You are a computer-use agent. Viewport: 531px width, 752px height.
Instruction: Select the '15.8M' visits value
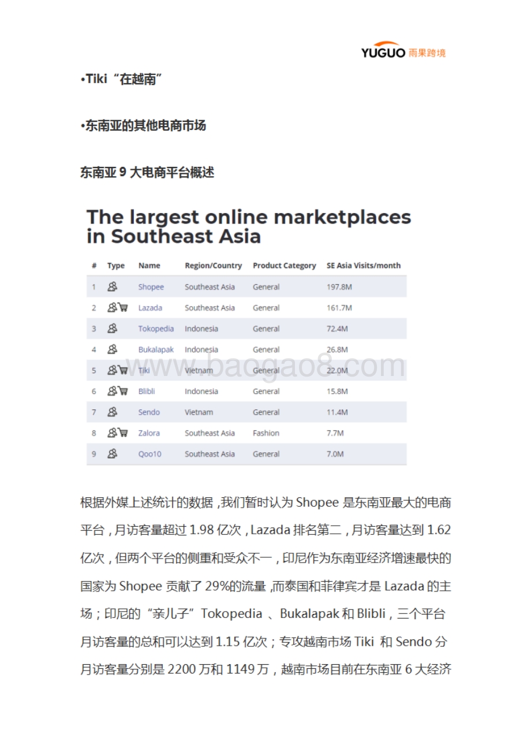pyautogui.click(x=338, y=391)
